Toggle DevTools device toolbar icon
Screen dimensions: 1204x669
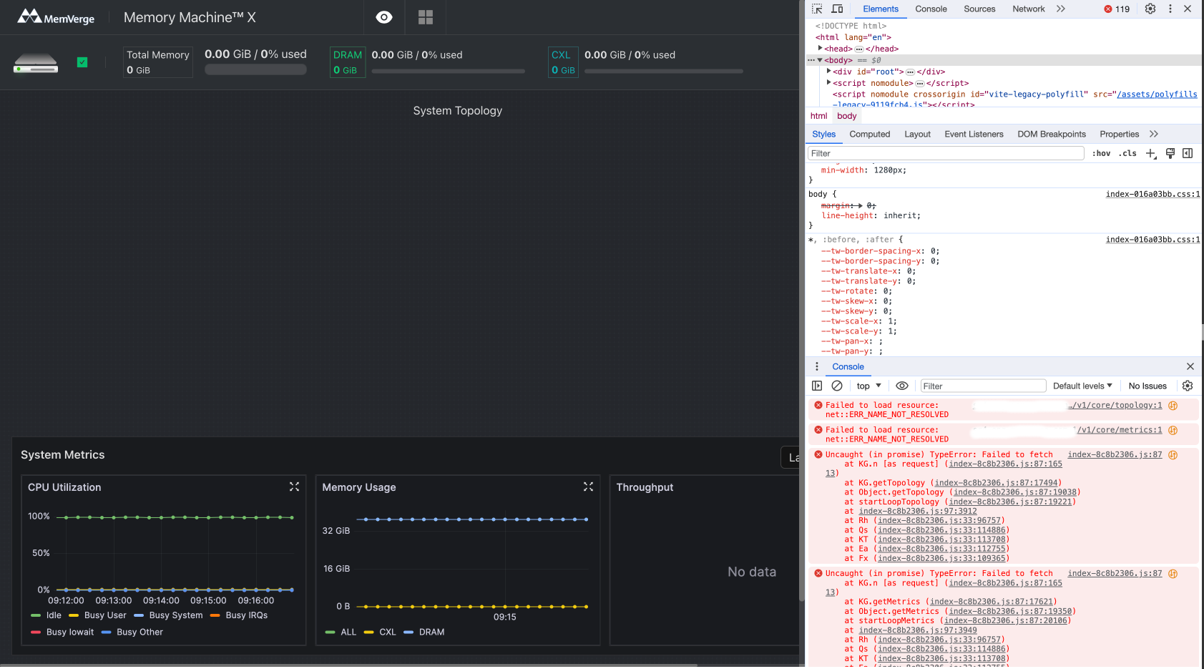pos(837,9)
